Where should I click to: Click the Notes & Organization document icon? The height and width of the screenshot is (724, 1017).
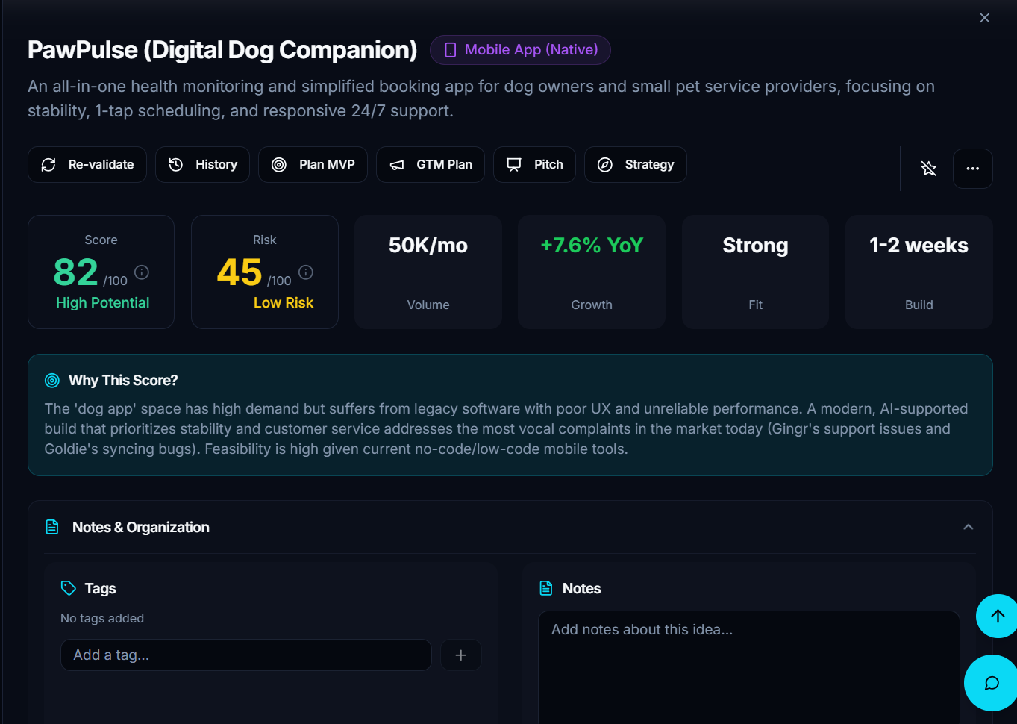click(x=52, y=527)
